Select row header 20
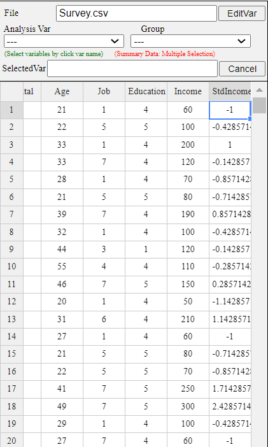Image resolution: width=268 pixels, height=447 pixels. tap(11, 441)
